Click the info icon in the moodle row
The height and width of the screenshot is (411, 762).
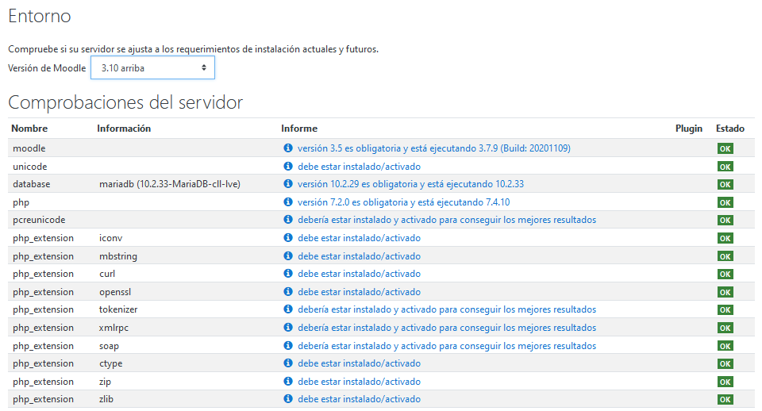pos(288,148)
